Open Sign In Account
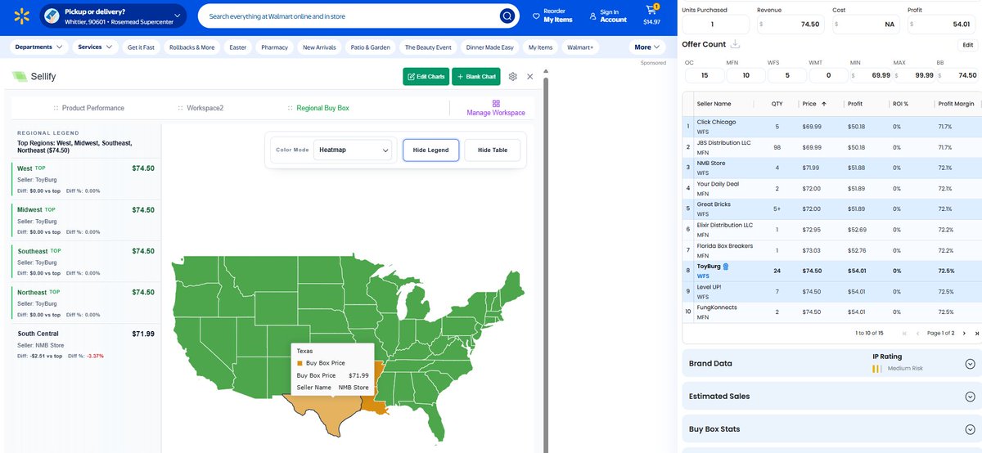Screen dimensions: 982x453 click(608, 16)
